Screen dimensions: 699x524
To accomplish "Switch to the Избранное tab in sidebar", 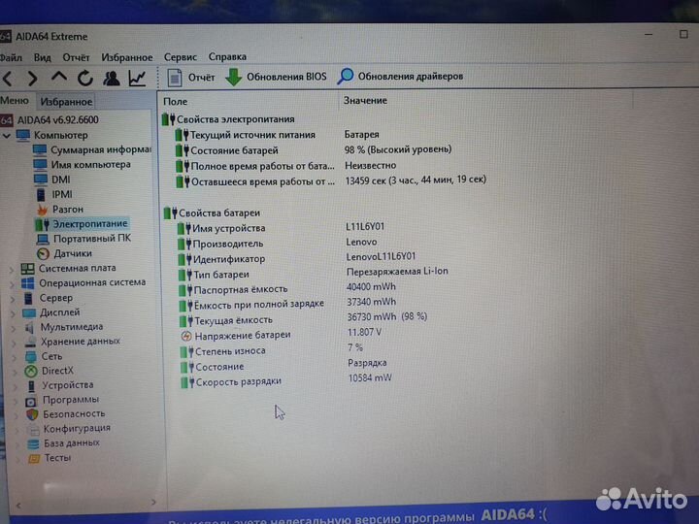I will [x=66, y=102].
